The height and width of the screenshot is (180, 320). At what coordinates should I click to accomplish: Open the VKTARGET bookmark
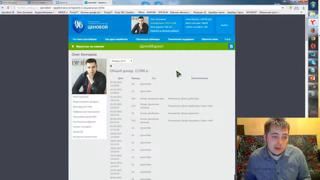(x=251, y=12)
